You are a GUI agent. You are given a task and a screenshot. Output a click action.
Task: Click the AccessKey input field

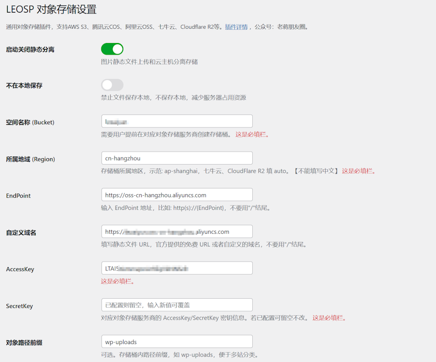point(177,268)
